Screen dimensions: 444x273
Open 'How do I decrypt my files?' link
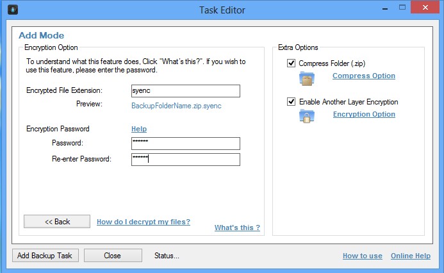click(144, 222)
